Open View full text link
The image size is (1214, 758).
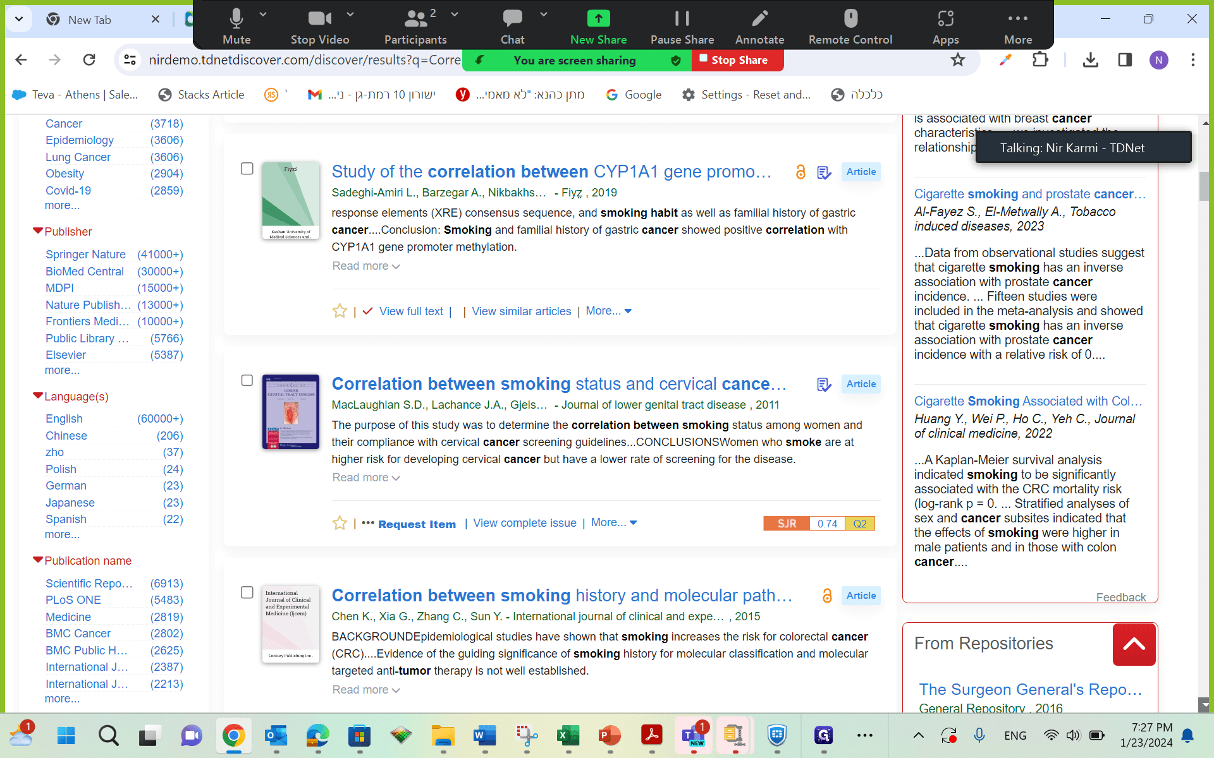pos(411,311)
